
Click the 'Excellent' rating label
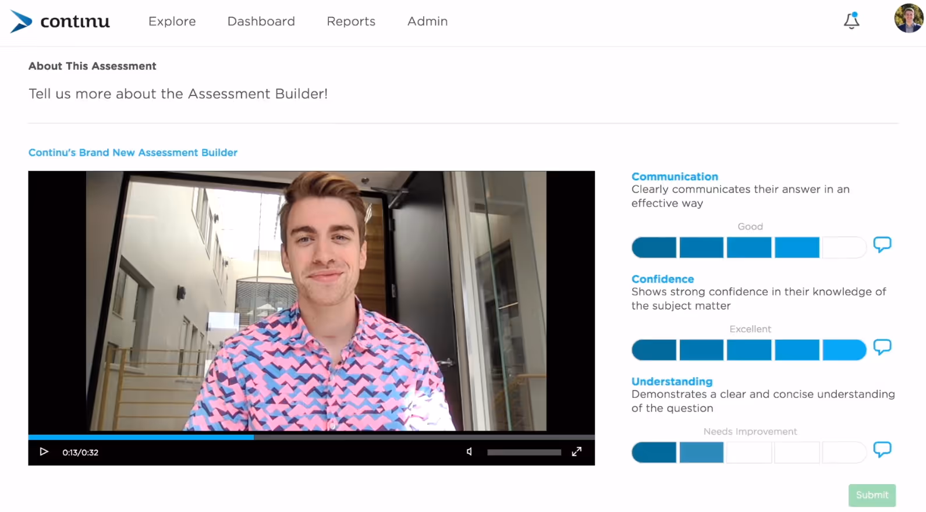[x=750, y=329]
